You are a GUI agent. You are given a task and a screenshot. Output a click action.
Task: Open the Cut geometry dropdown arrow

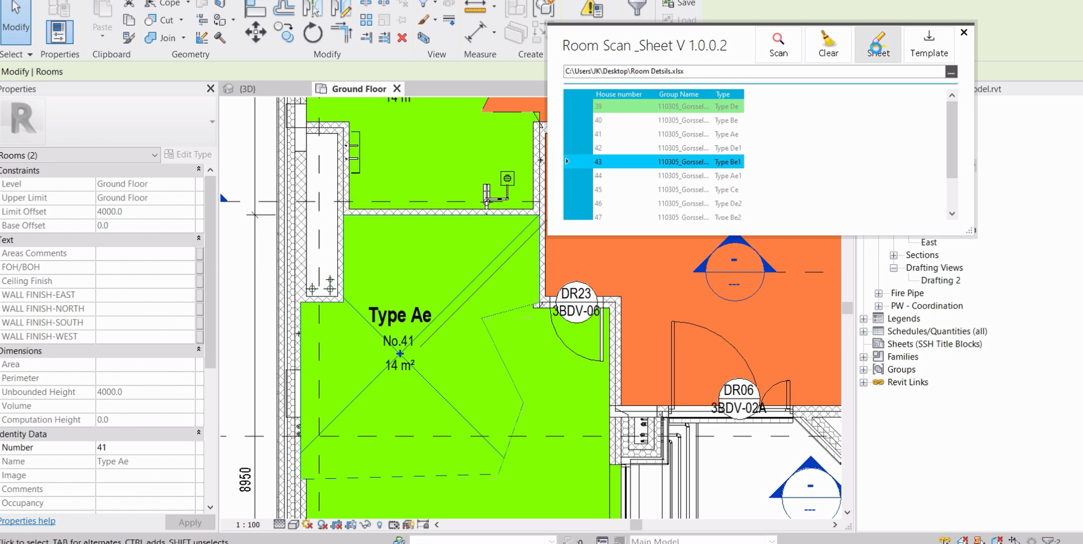tap(181, 20)
